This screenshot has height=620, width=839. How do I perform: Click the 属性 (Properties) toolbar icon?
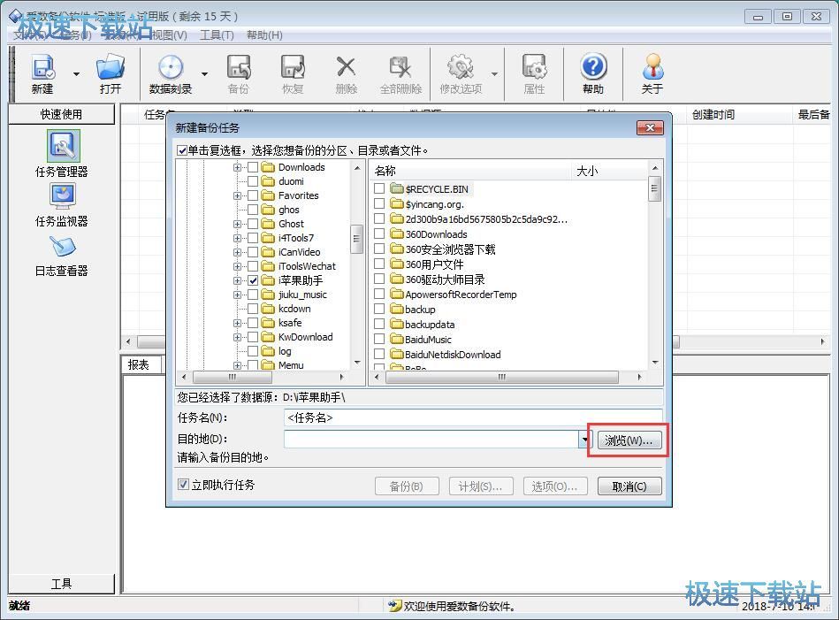[534, 73]
